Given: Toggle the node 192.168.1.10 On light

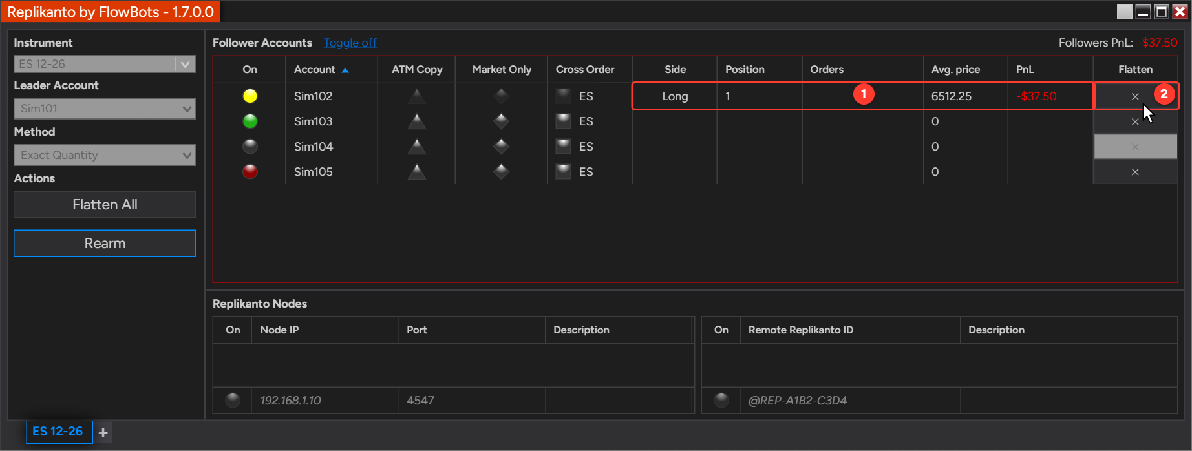Looking at the screenshot, I should click(233, 400).
